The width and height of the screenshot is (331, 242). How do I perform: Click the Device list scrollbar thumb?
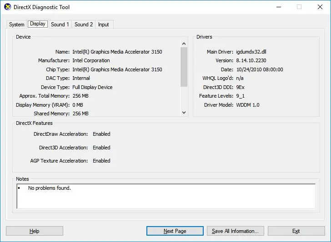[184, 67]
